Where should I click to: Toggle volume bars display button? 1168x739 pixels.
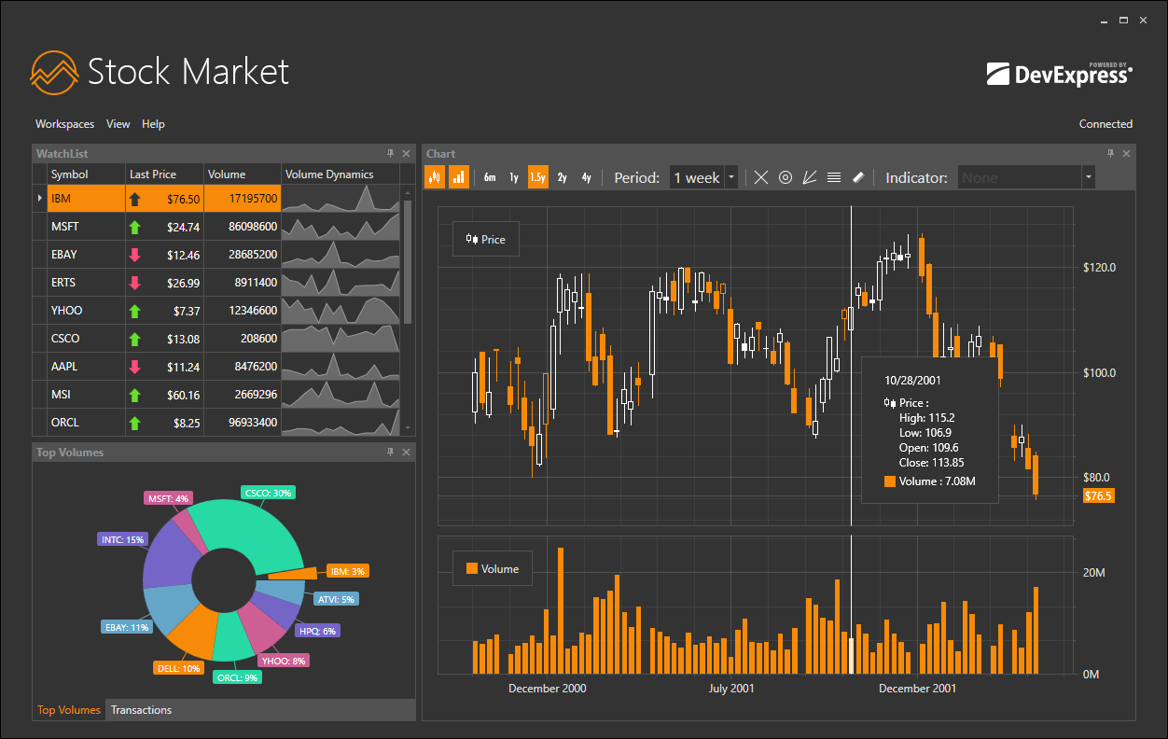pyautogui.click(x=458, y=177)
